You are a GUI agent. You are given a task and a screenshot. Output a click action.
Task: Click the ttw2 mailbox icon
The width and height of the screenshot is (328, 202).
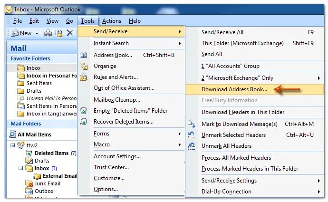click(x=21, y=145)
